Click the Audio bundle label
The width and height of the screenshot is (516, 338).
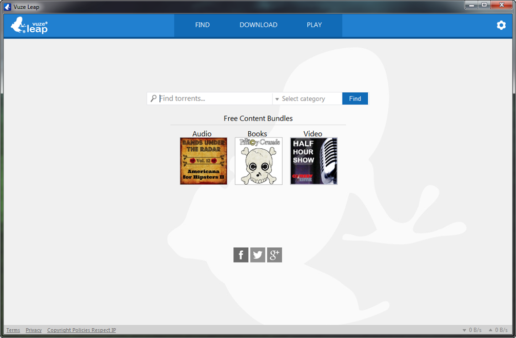[x=202, y=134]
